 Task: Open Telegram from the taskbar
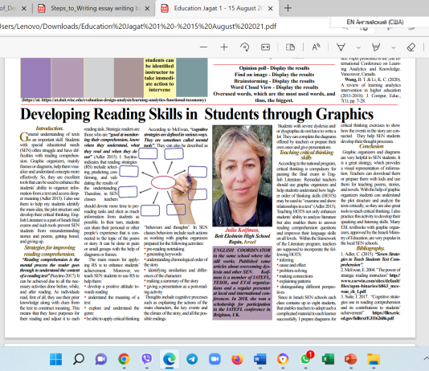(192, 359)
